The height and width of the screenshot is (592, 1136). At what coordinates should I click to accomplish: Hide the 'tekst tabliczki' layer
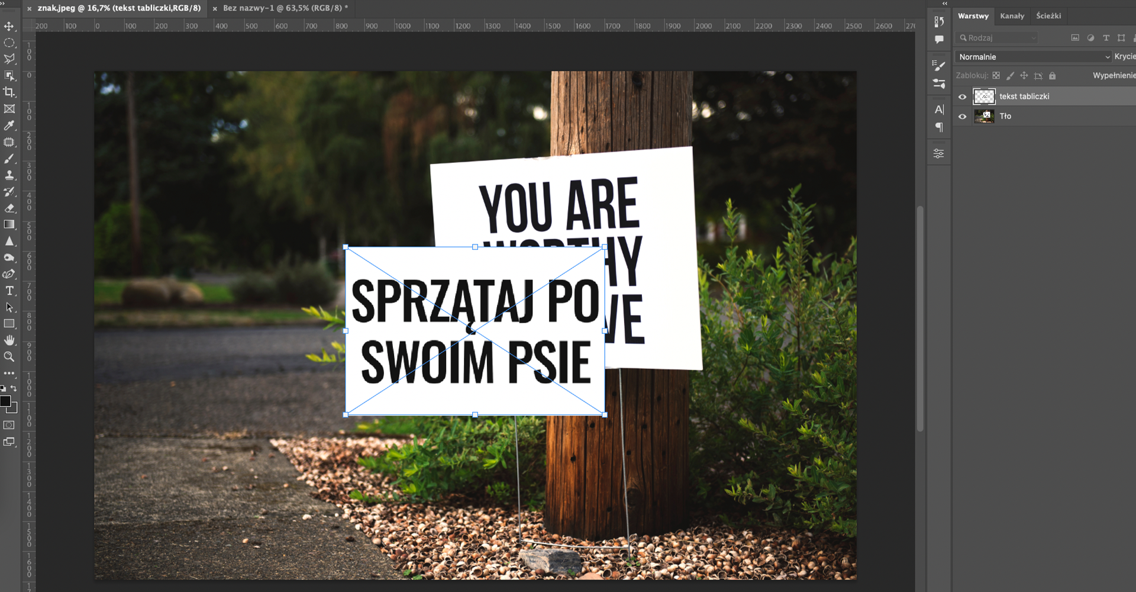point(963,96)
